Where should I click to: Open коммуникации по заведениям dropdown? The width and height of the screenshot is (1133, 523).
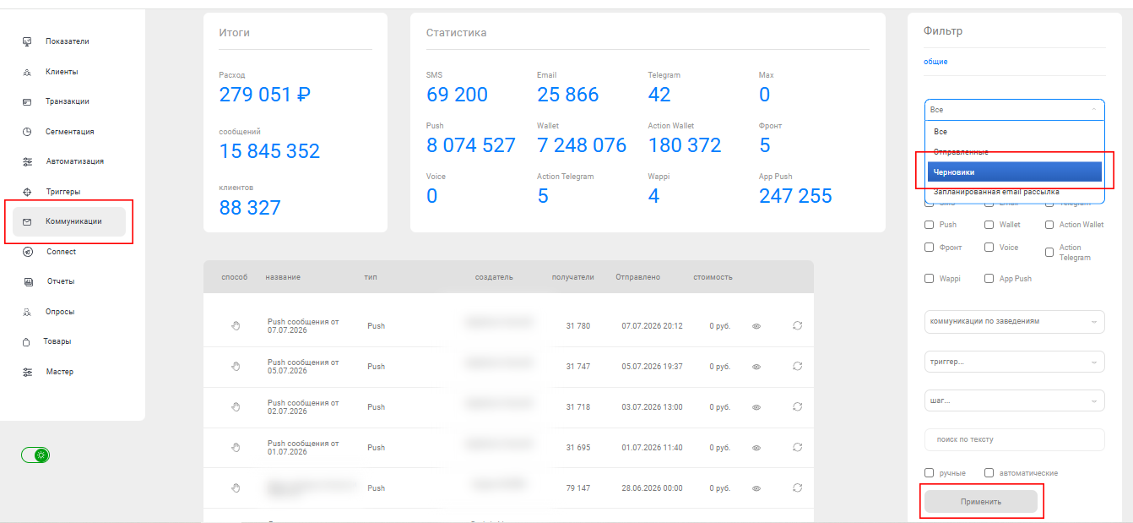pos(1015,321)
